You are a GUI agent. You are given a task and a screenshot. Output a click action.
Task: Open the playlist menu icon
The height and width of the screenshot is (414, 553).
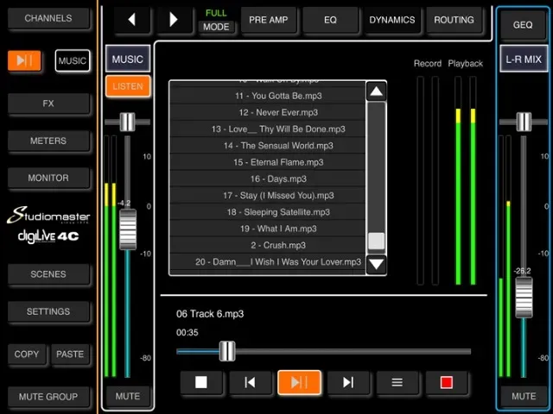click(x=397, y=382)
